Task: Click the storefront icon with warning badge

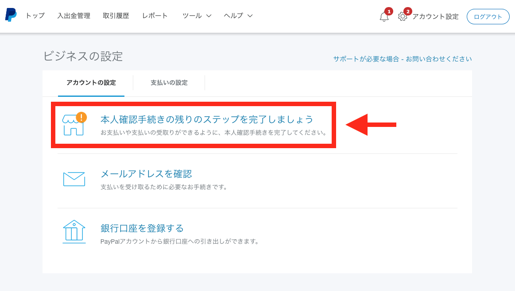Action: pos(74,124)
